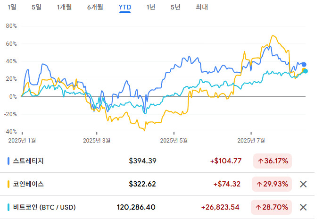323x220 pixels.
Task: Remove 비트코인 using its X icon
Action: [x=304, y=207]
